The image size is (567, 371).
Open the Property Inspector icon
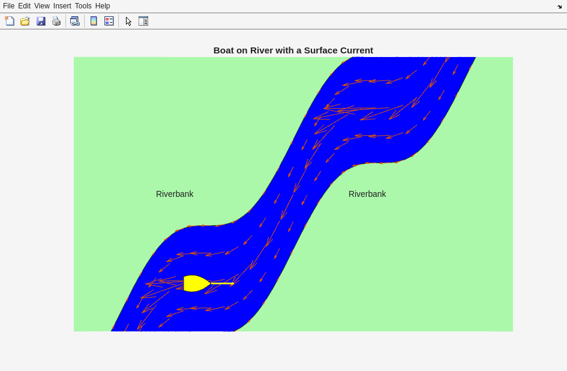pyautogui.click(x=143, y=21)
